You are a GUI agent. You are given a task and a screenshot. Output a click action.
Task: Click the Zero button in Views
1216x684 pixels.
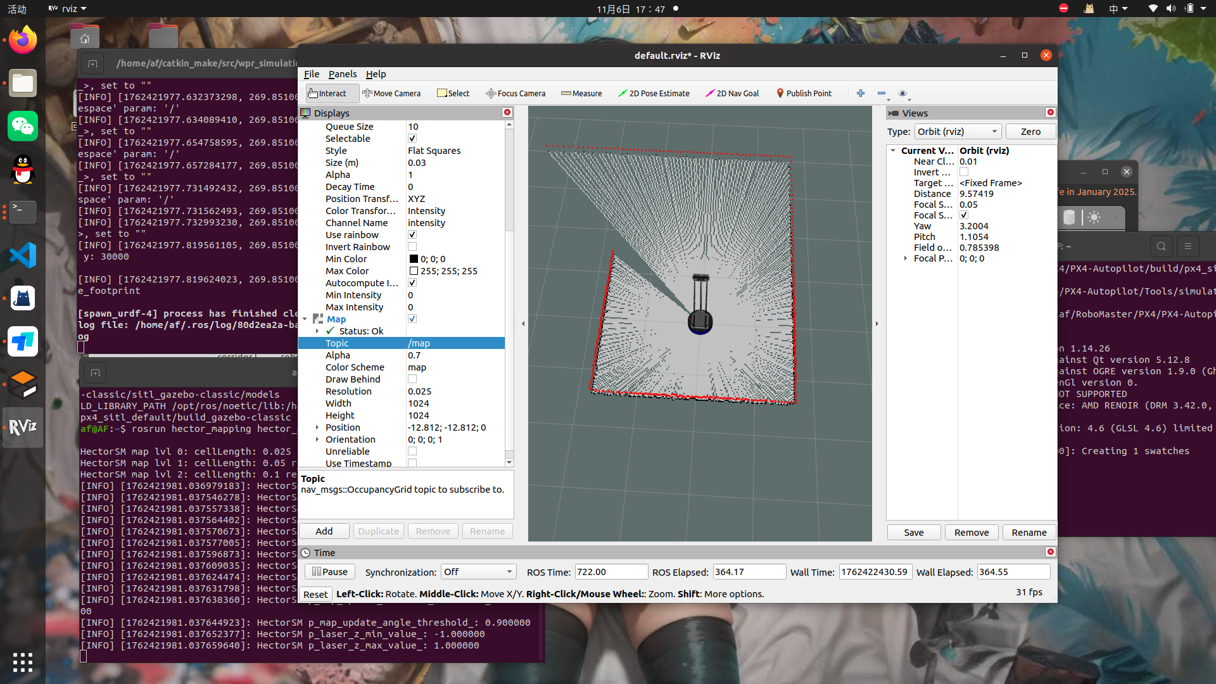point(1030,132)
